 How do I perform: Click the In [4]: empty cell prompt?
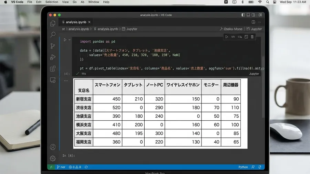[69, 156]
